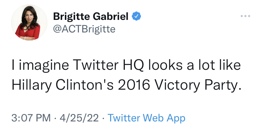Visit the @ACTBrigitte handle

(x=84, y=29)
